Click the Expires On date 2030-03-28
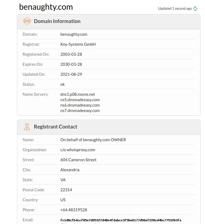Viewport: 205px width, 224px height. (71, 64)
